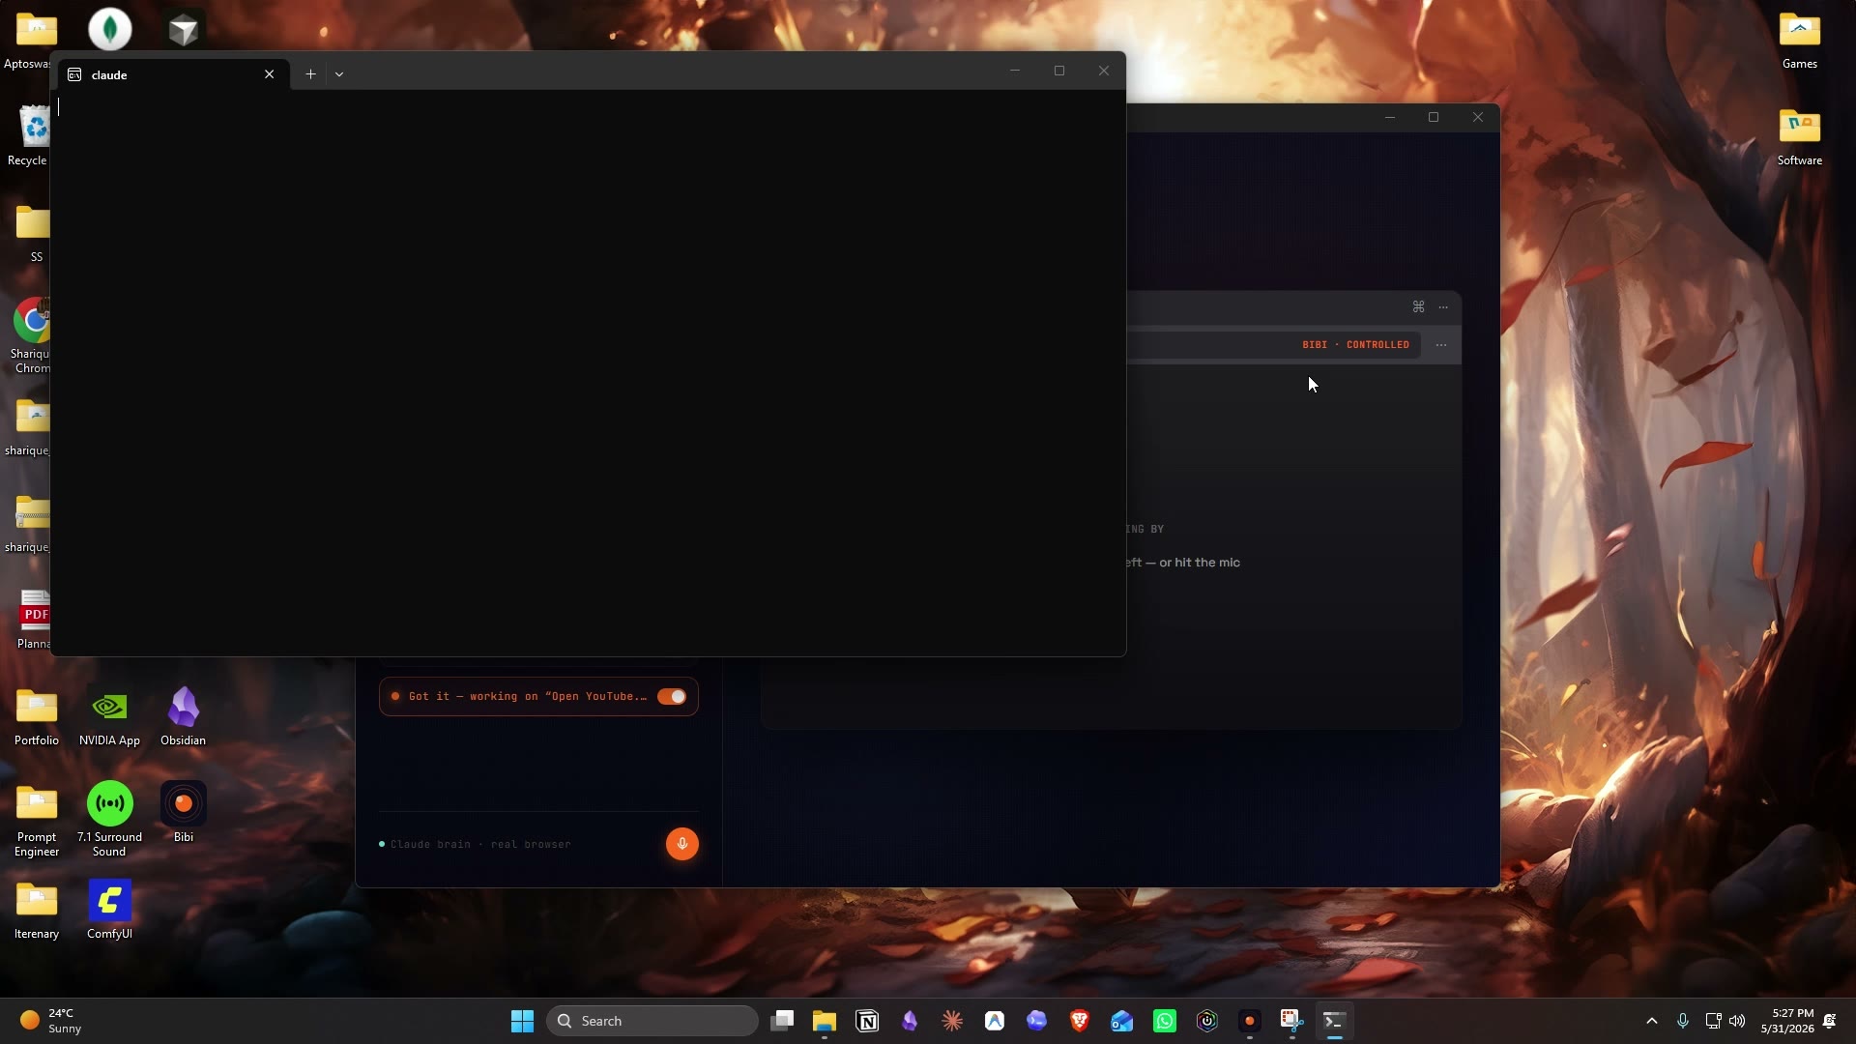This screenshot has width=1856, height=1044.
Task: Open the NVIDIA App desktop shortcut
Action: (109, 715)
